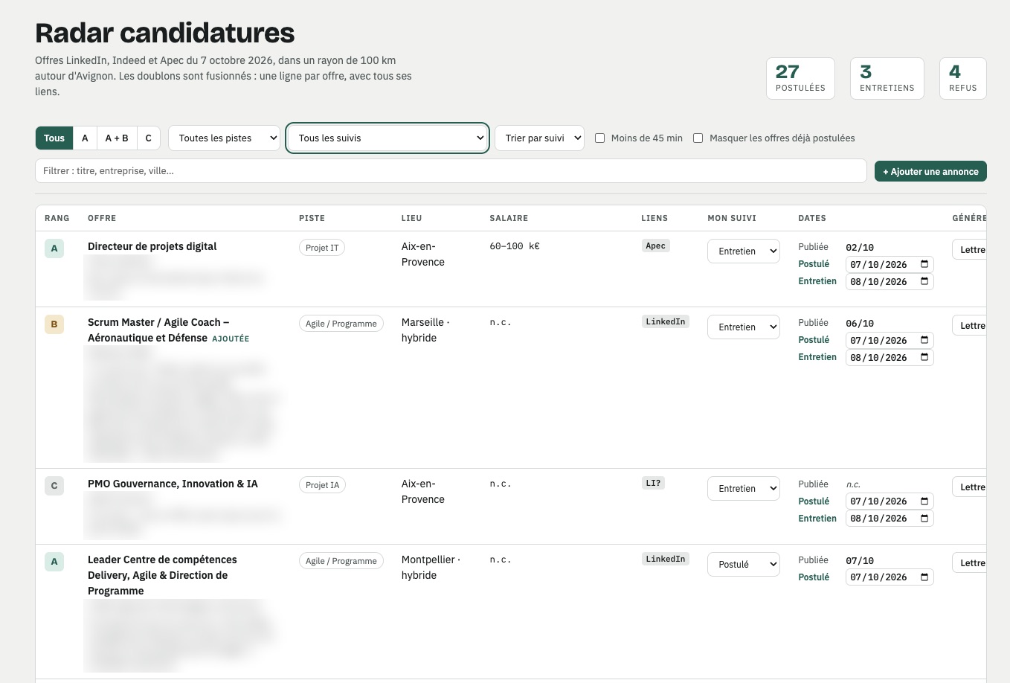The image size is (1010, 683).
Task: Click the 27 Postulées stat card
Action: click(800, 78)
